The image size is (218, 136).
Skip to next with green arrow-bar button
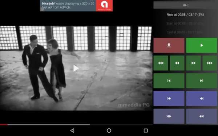coord(202,81)
